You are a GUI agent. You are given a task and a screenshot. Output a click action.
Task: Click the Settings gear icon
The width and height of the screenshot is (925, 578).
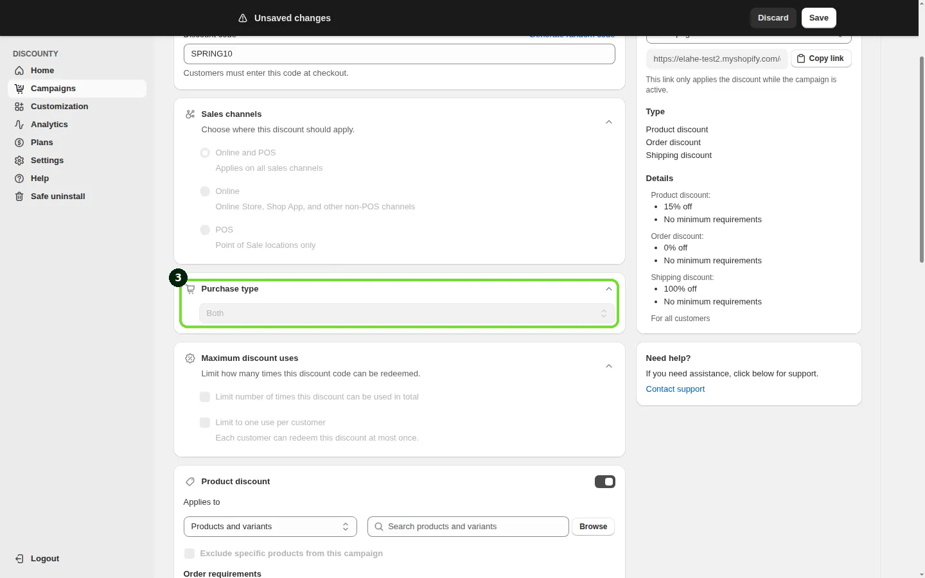(x=19, y=161)
